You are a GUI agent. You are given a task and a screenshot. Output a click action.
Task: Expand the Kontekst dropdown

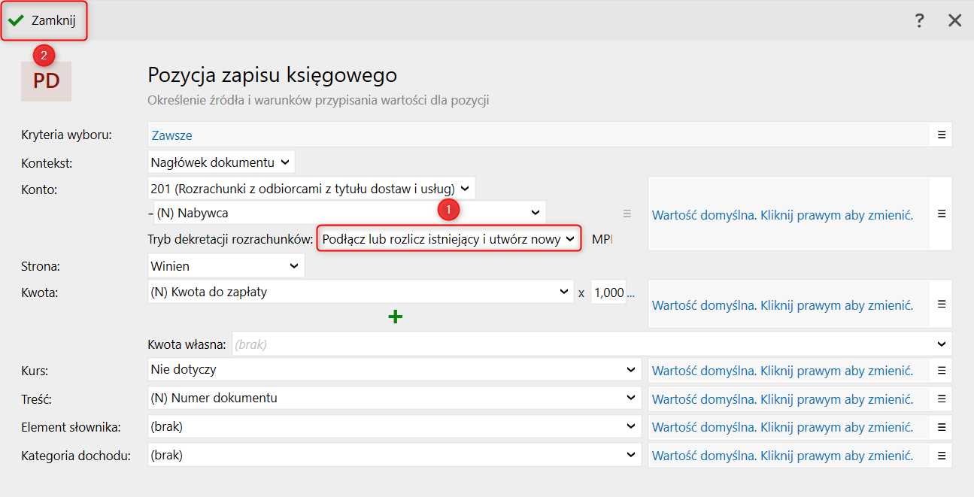[221, 162]
